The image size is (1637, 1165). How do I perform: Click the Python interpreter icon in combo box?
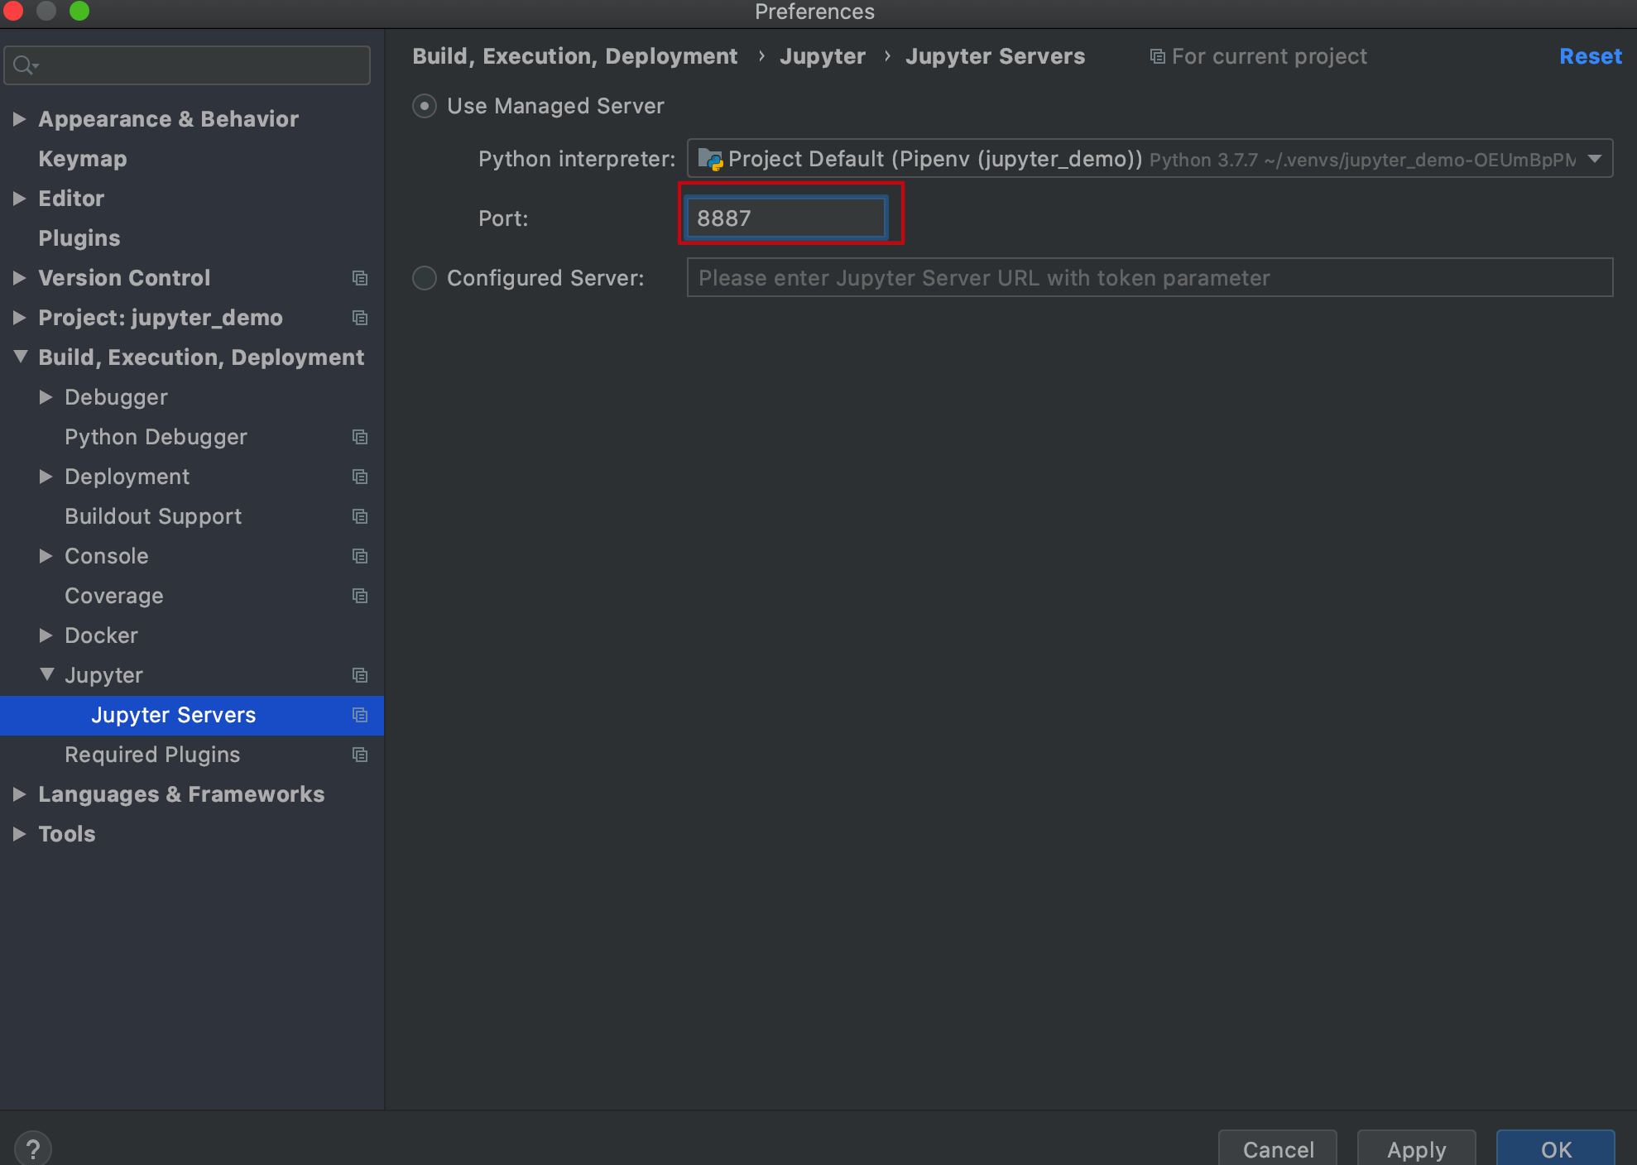pyautogui.click(x=710, y=159)
